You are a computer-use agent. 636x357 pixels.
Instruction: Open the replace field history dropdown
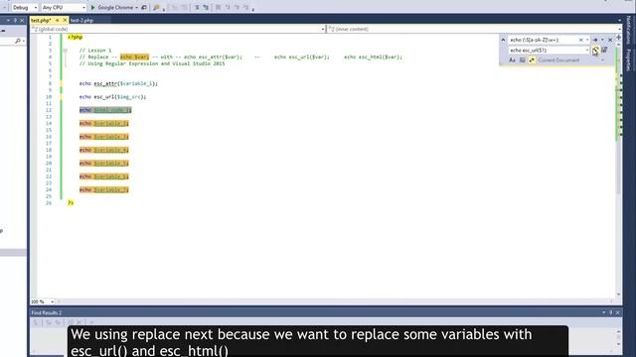click(x=587, y=51)
